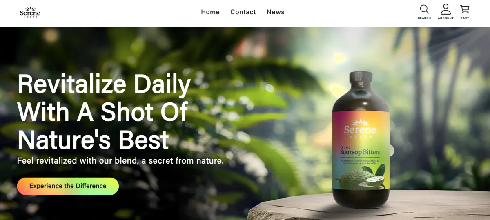This screenshot has height=220, width=490.
Task: Click the Soursop Bitters bottle image
Action: 361,140
